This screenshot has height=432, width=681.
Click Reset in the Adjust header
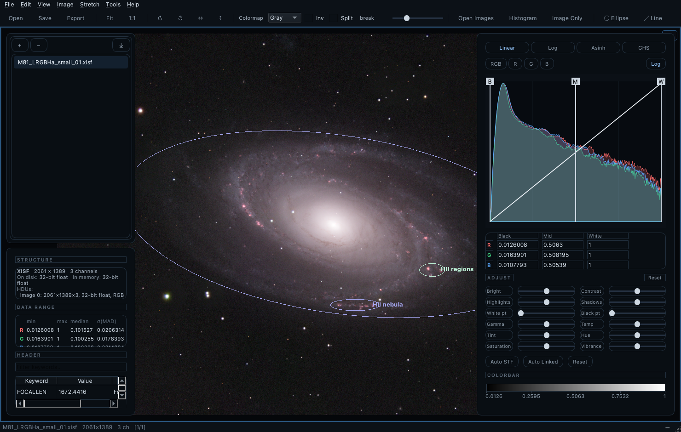[655, 278]
